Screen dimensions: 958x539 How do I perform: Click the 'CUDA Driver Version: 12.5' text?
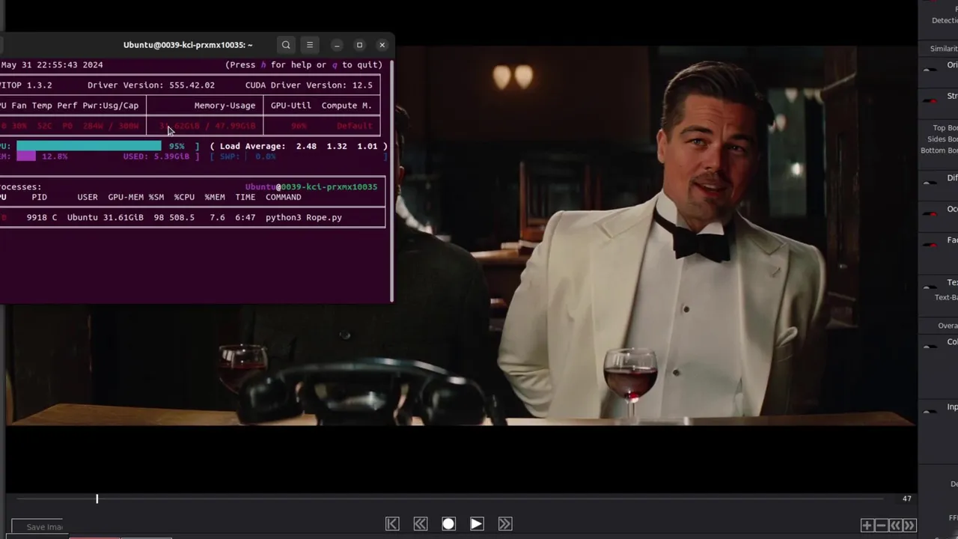(x=309, y=85)
